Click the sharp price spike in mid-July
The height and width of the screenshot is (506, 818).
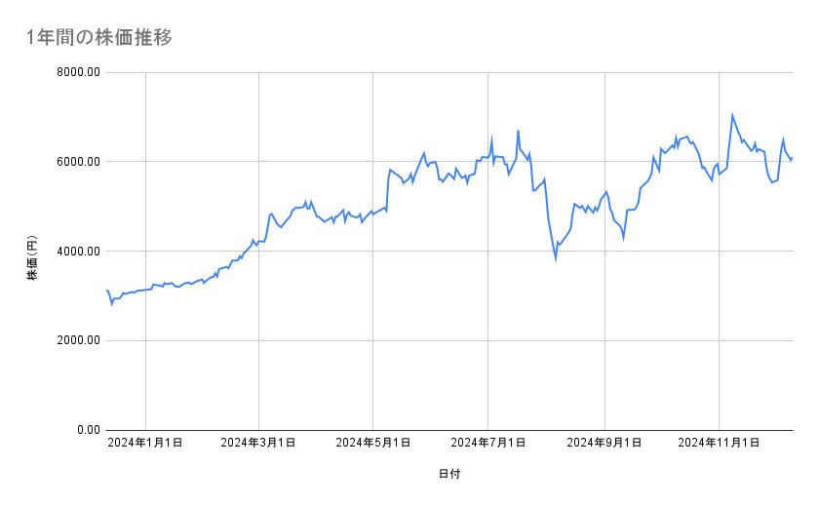coord(518,131)
